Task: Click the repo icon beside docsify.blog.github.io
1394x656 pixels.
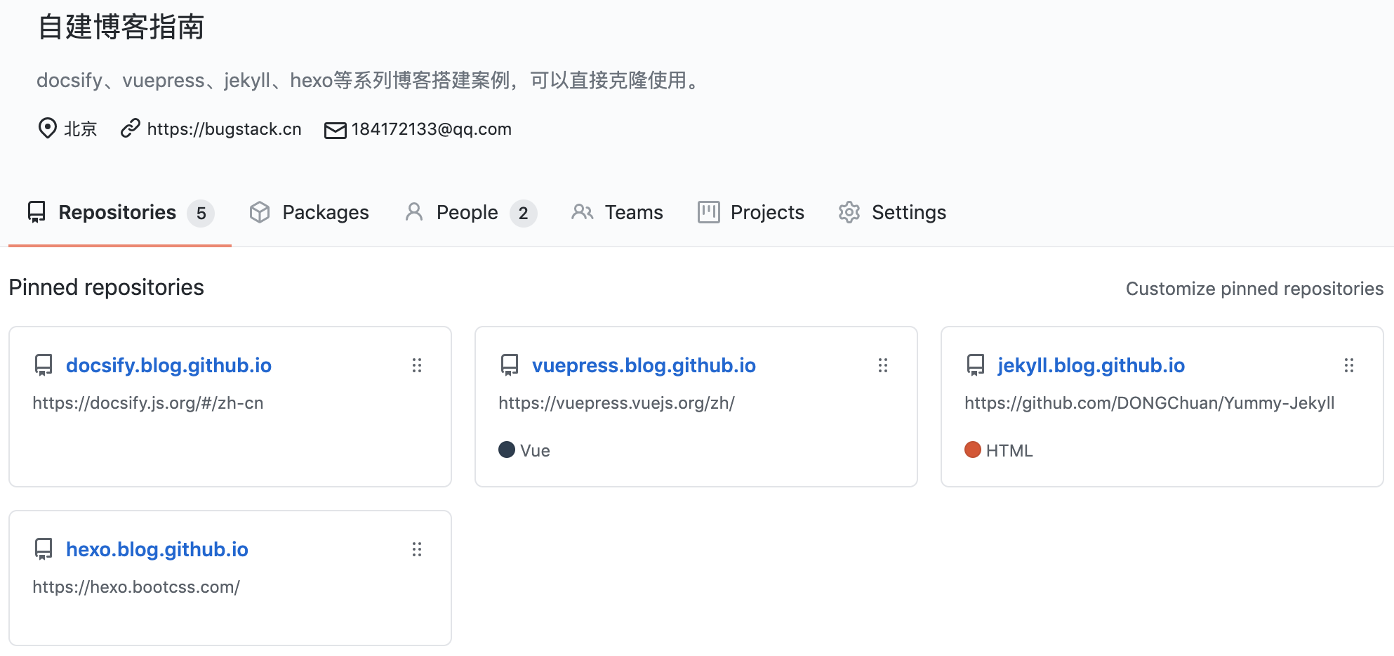Action: click(x=44, y=365)
